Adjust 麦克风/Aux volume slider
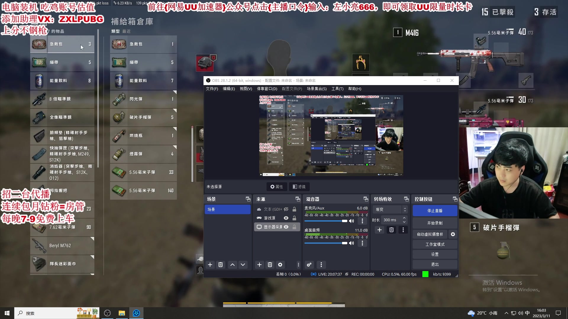 click(326, 221)
